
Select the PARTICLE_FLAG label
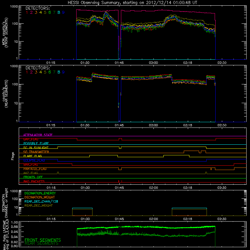(x=35, y=169)
